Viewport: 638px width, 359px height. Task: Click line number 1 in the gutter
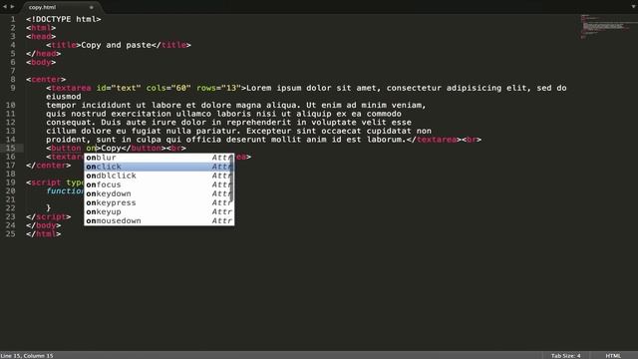(x=13, y=19)
